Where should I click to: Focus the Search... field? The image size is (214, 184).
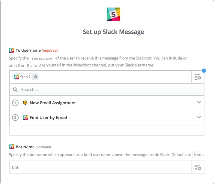(x=107, y=90)
